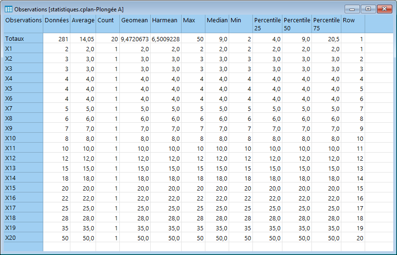Click the Row cell in row X10
This screenshot has height=255, width=397.
353,138
